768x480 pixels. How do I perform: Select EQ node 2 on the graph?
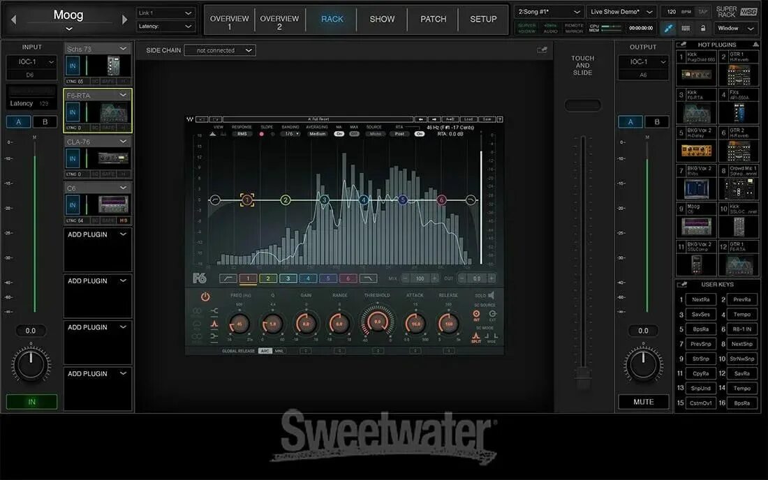click(286, 200)
